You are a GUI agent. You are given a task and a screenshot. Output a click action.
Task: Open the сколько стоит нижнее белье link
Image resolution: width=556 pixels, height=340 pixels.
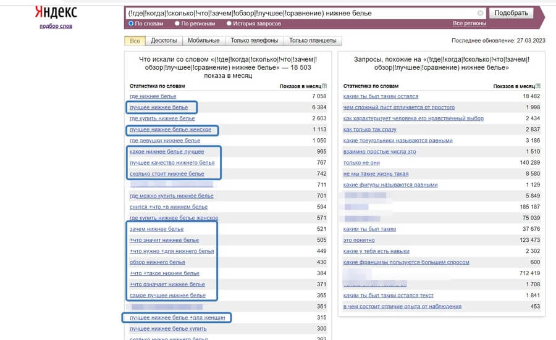(167, 174)
